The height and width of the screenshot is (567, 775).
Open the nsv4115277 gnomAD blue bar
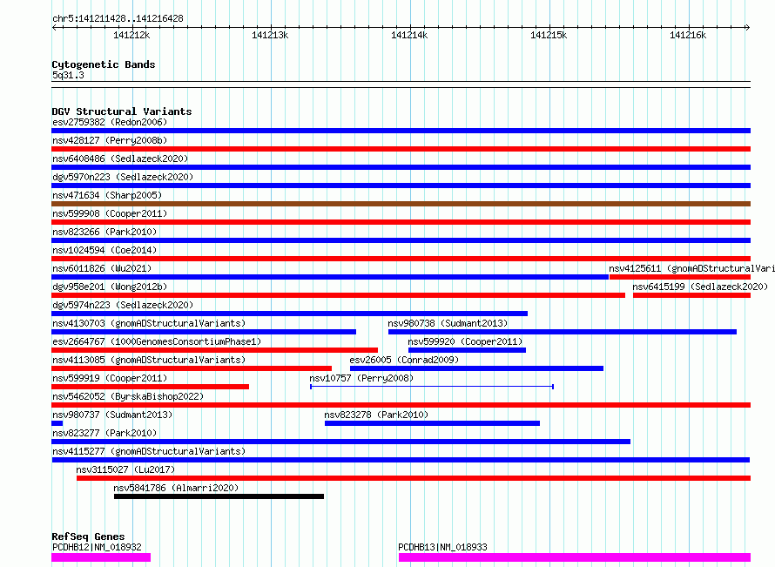(x=401, y=460)
